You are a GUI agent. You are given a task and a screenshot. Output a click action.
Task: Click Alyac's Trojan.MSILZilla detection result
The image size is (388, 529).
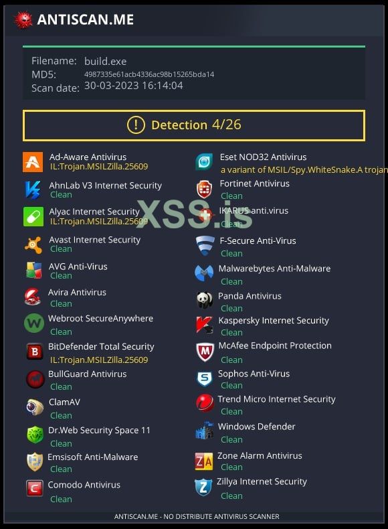pyautogui.click(x=99, y=222)
